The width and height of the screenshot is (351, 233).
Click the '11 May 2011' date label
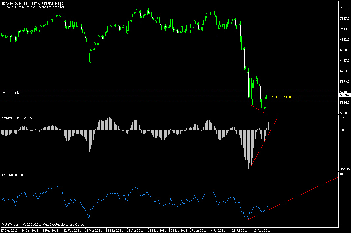[157, 231]
